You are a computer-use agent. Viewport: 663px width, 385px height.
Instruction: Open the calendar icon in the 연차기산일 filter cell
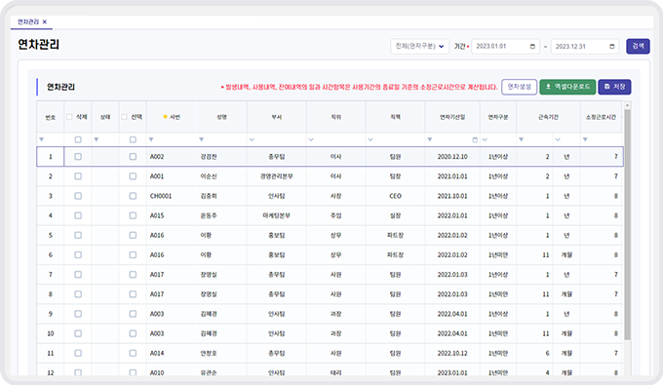[475, 139]
